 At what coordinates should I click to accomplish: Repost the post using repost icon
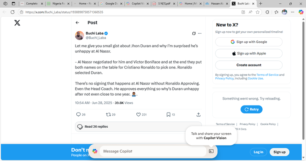point(108,115)
